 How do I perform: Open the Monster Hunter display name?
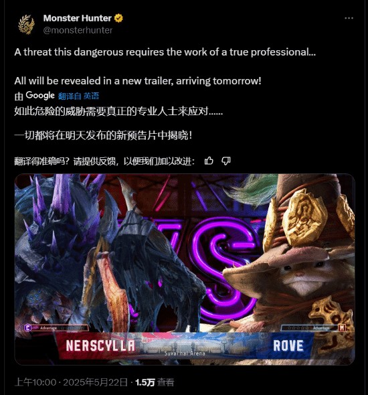pyautogui.click(x=77, y=18)
